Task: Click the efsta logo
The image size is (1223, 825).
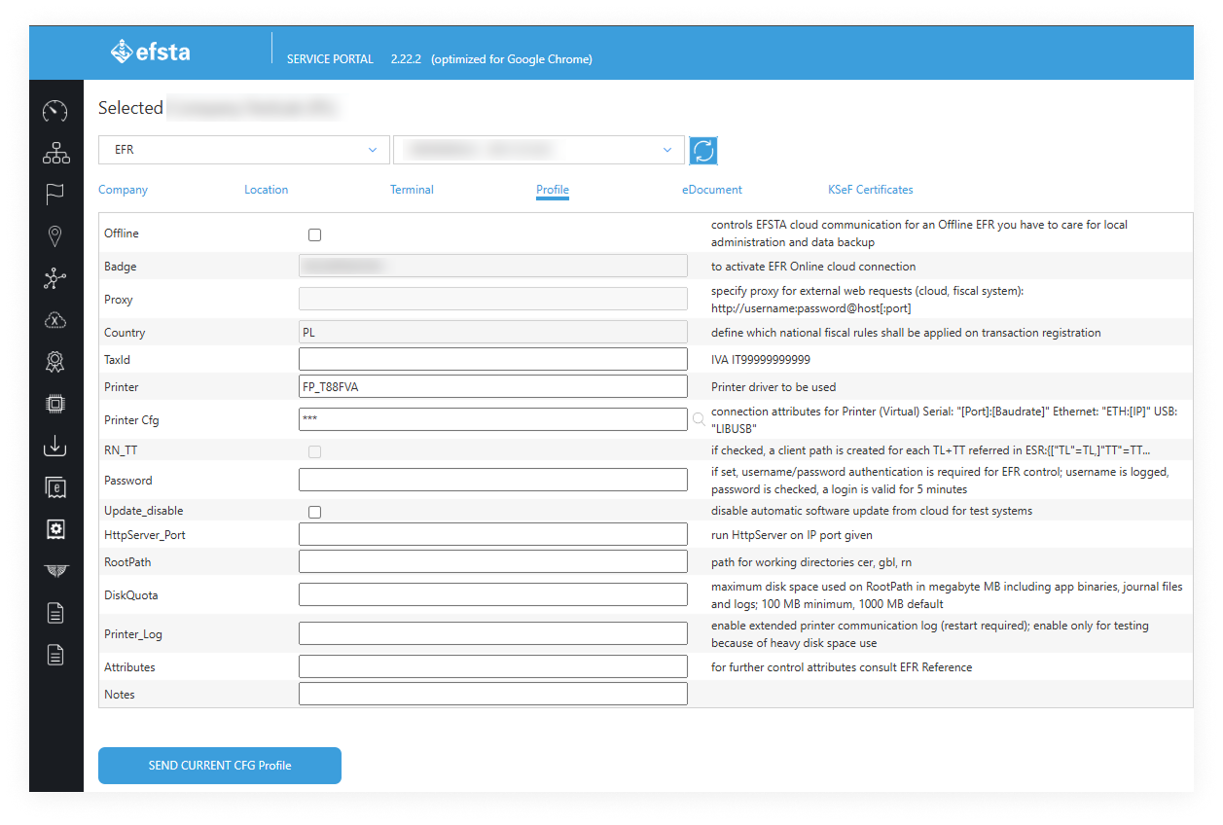Action: tap(151, 53)
